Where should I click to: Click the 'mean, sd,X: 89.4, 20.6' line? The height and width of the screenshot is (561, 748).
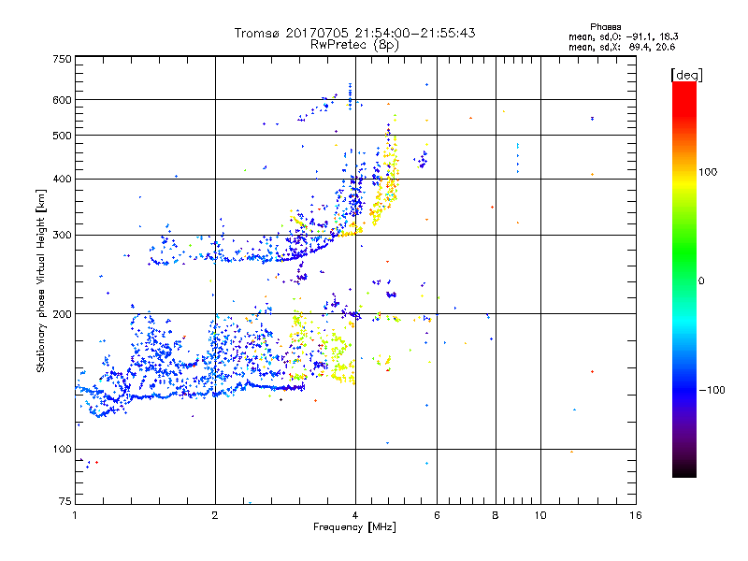[622, 47]
